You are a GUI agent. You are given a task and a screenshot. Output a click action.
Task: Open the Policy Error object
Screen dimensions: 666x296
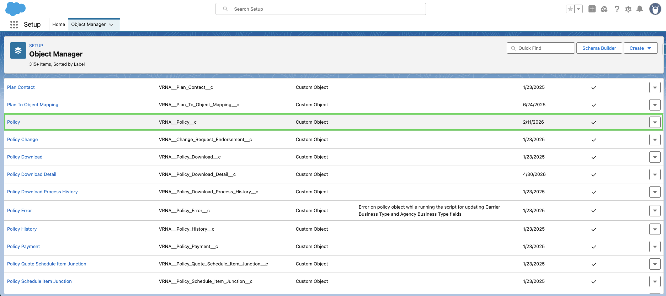coord(20,211)
